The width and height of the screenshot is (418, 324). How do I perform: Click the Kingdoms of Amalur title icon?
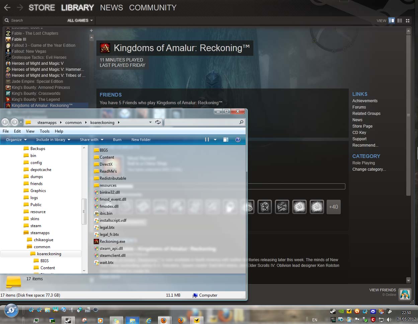click(105, 48)
